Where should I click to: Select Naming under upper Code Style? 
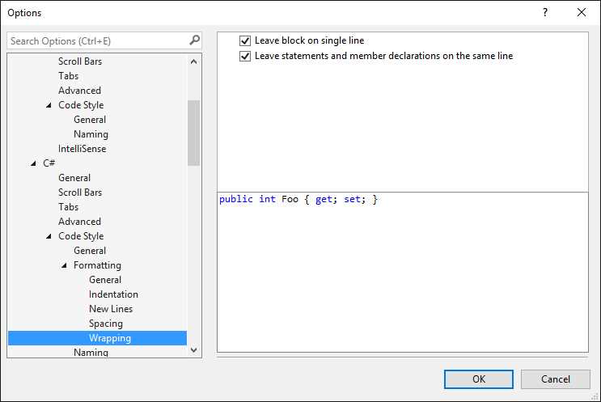point(91,134)
